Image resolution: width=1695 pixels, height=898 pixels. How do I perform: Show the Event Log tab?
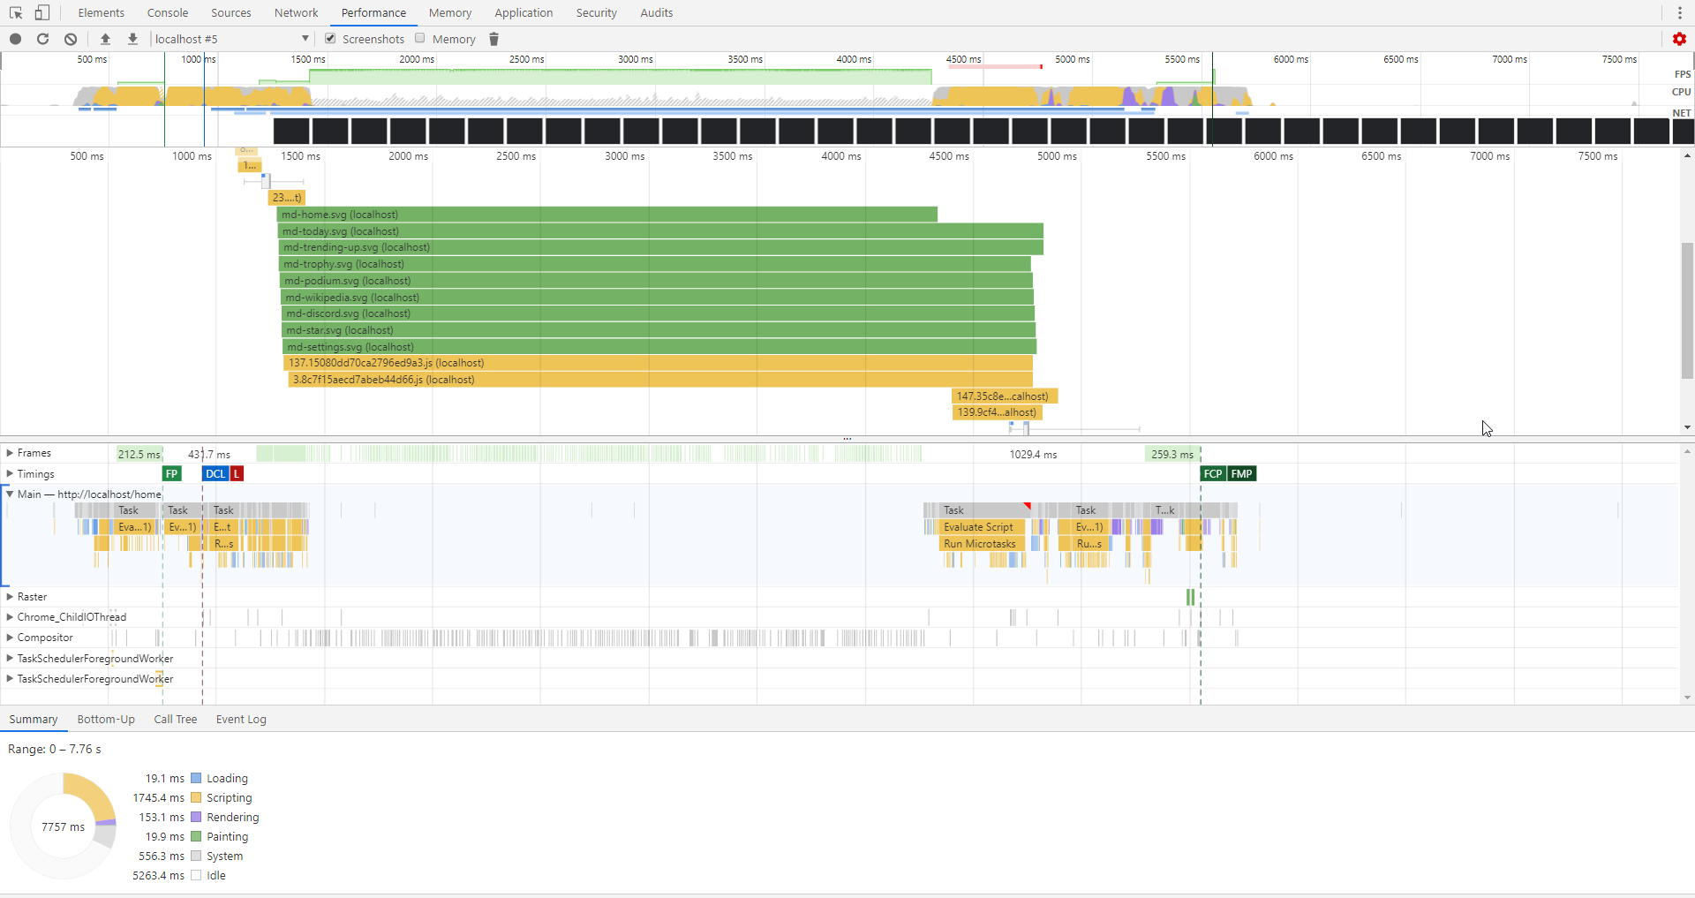pos(241,720)
